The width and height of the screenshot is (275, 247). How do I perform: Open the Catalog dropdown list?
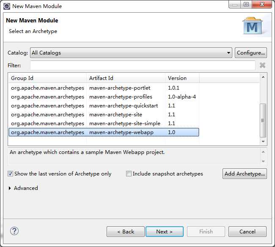(x=131, y=52)
